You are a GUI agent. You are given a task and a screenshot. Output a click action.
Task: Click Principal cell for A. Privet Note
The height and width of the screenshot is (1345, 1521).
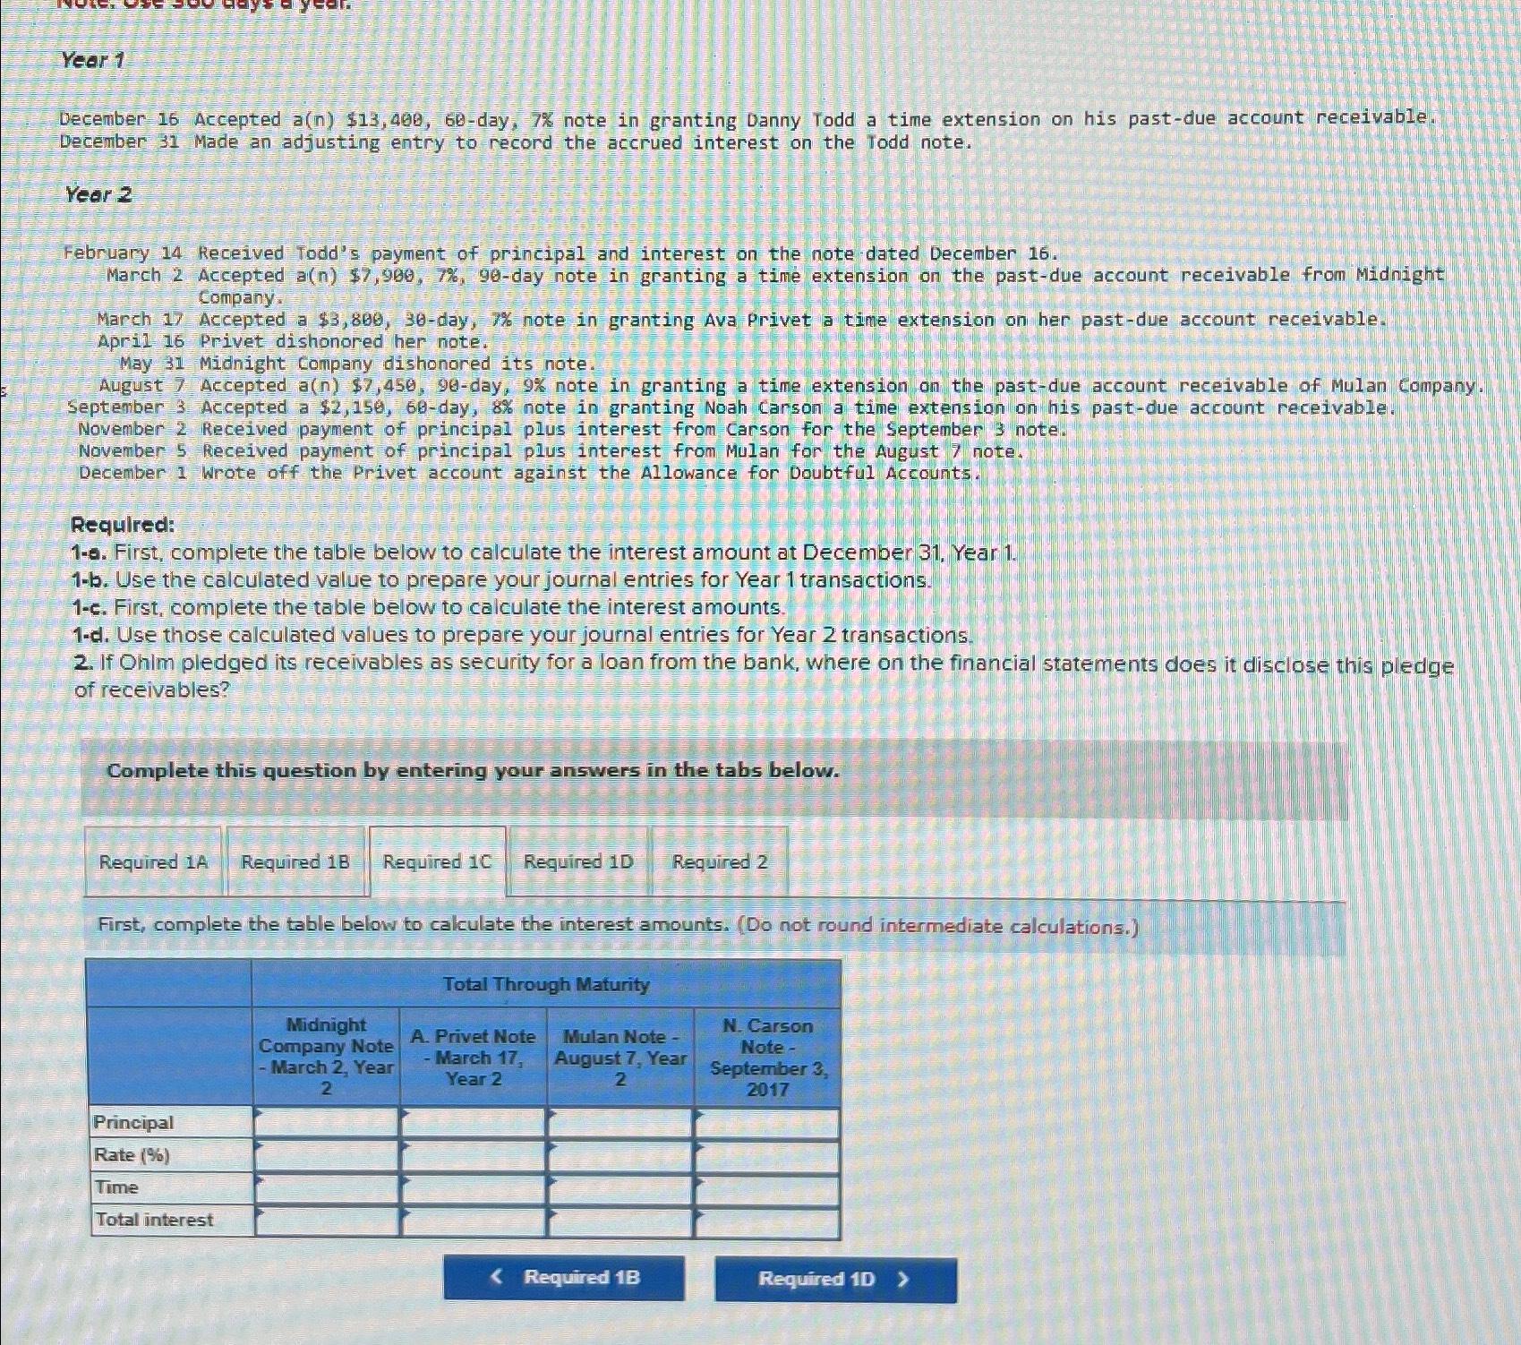[474, 1122]
